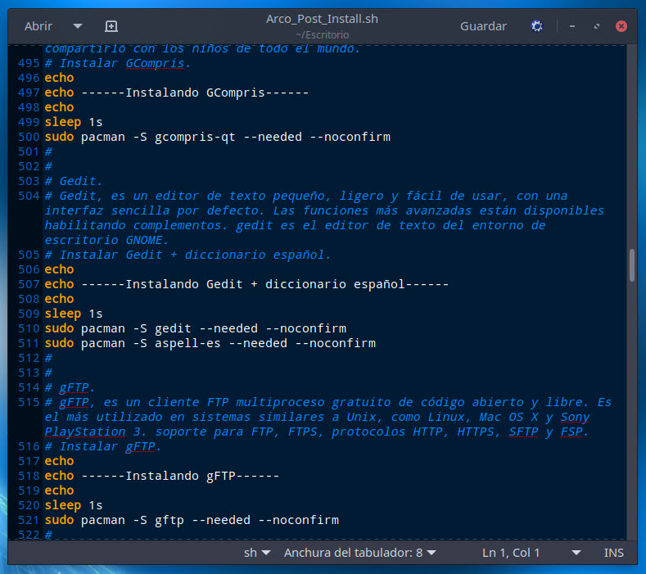Click line 516 Instalar gFTP comment
Viewport: 646px width, 574px height.
102,446
